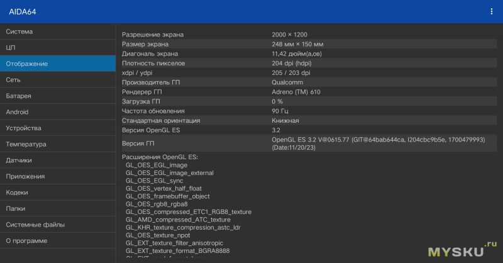Viewport: 503px width, 263px height.
Task: Click the Расширения OpenGL ES heading
Action: pos(160,157)
